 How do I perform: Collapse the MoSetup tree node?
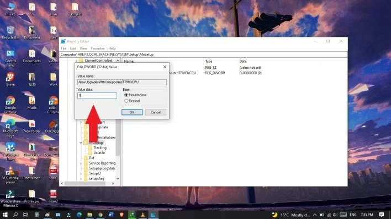point(81,143)
